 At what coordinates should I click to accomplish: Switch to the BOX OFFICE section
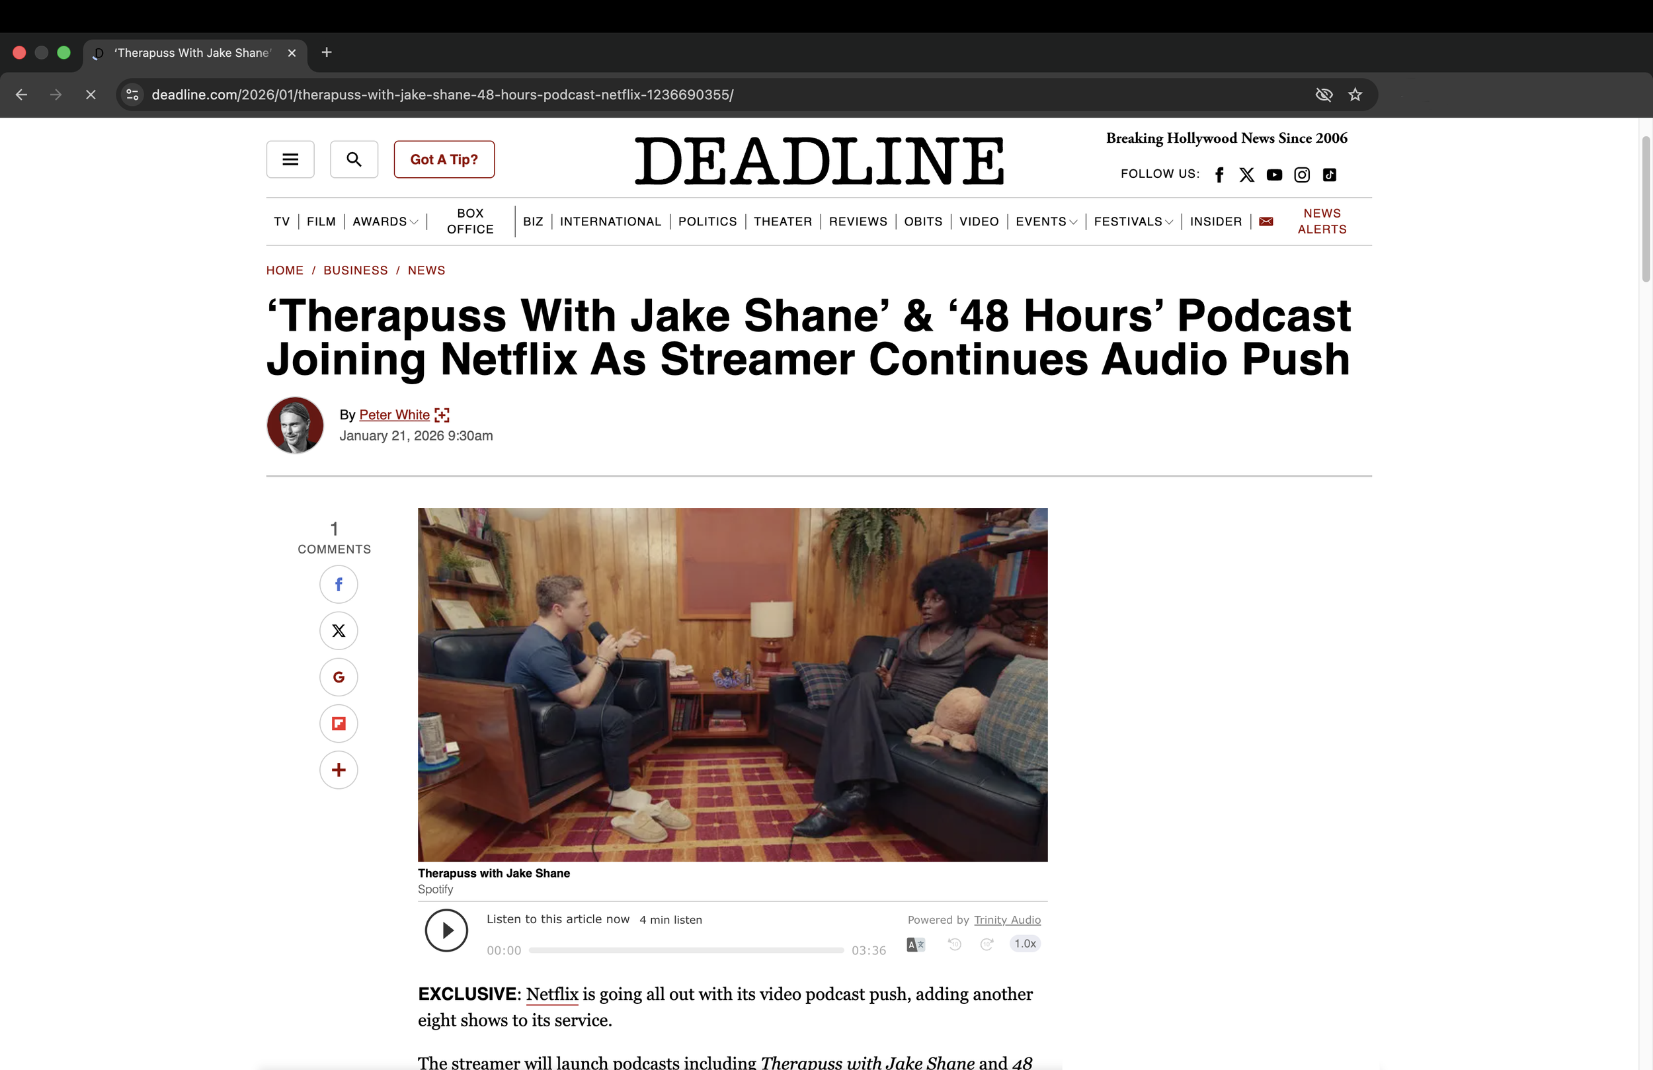(x=469, y=221)
